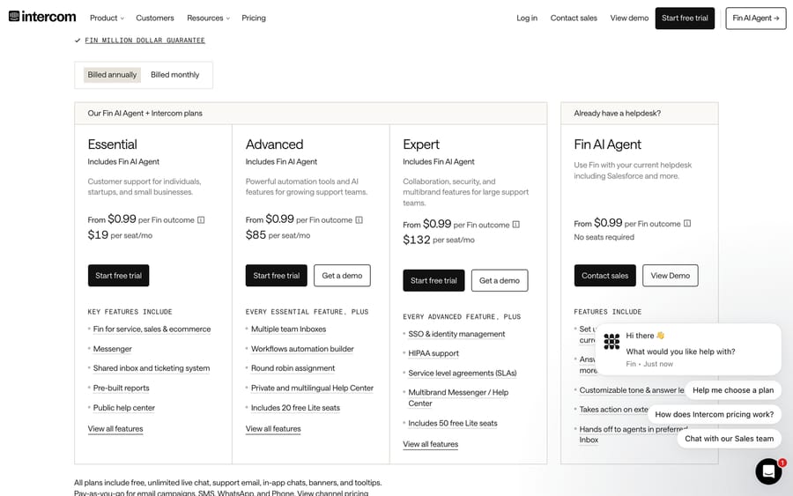
Task: Click the Essential plan heading
Action: click(x=112, y=144)
